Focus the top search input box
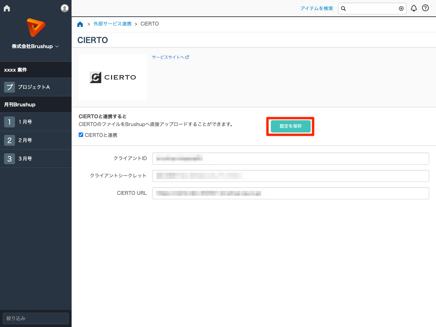436x327 pixels. [x=372, y=9]
